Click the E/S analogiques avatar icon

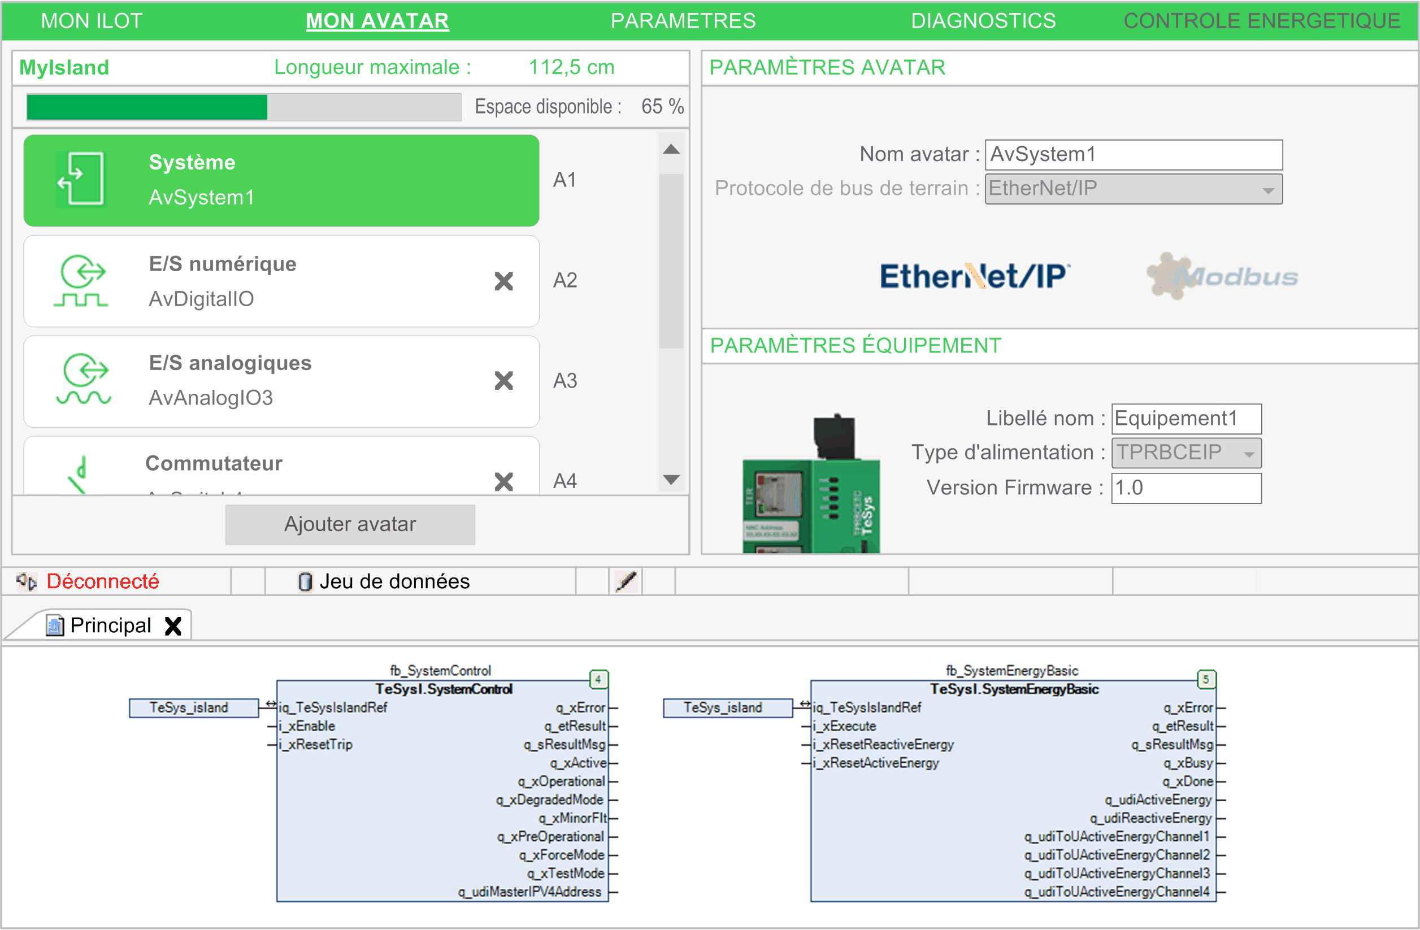[x=84, y=379]
